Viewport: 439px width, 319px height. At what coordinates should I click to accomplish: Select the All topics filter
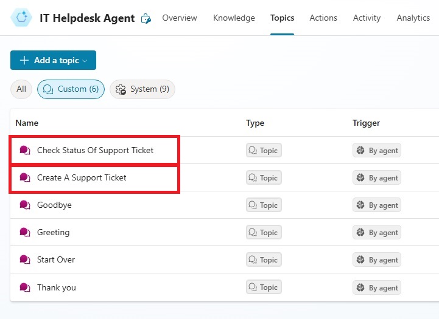(x=21, y=89)
